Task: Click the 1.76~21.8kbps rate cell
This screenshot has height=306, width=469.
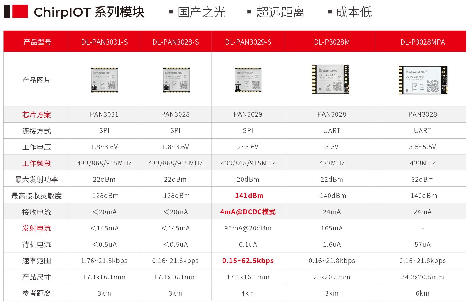Action: [104, 261]
